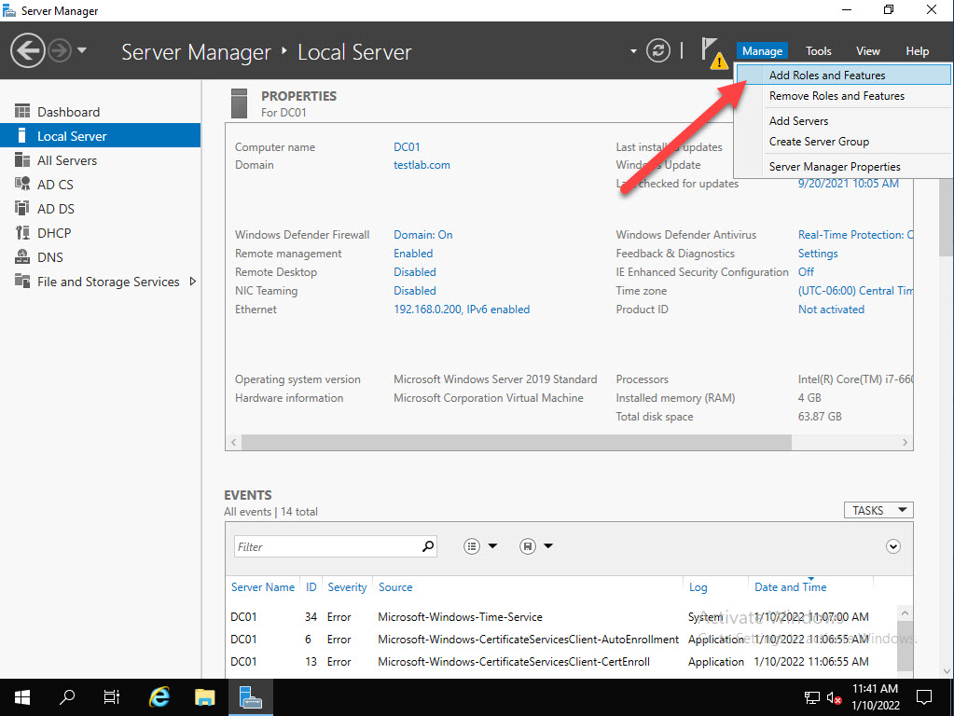Open Task View on taskbar

point(111,697)
